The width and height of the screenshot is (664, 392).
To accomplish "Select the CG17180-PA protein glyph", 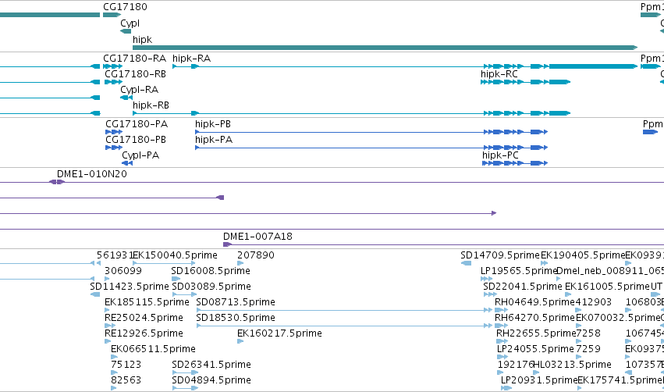I will [x=114, y=132].
